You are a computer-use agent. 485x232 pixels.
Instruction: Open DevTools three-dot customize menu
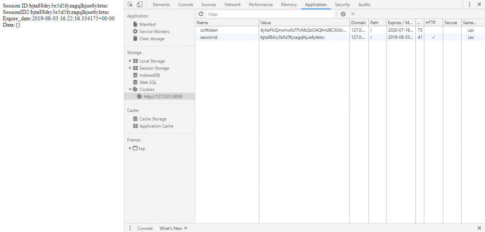(x=469, y=5)
